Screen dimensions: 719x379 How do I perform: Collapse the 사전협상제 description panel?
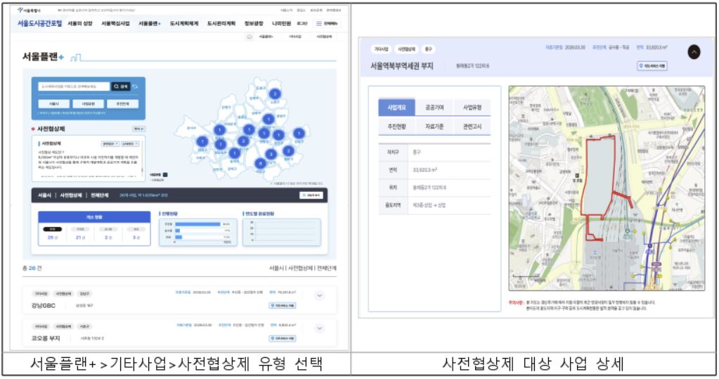point(138,129)
